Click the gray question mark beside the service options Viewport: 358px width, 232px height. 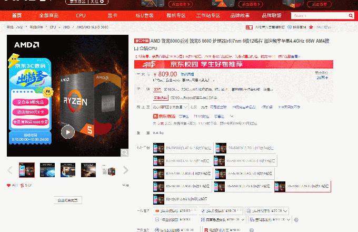296,220
